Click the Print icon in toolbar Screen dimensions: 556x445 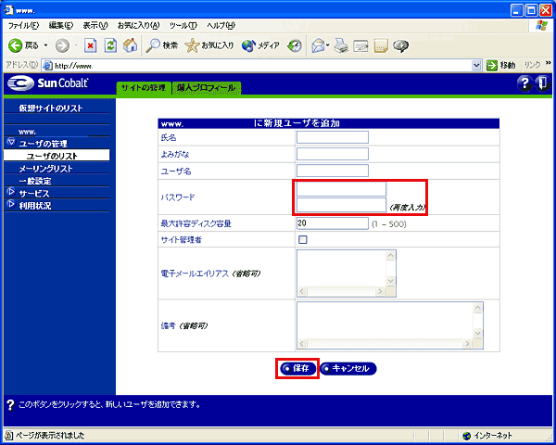coord(341,45)
